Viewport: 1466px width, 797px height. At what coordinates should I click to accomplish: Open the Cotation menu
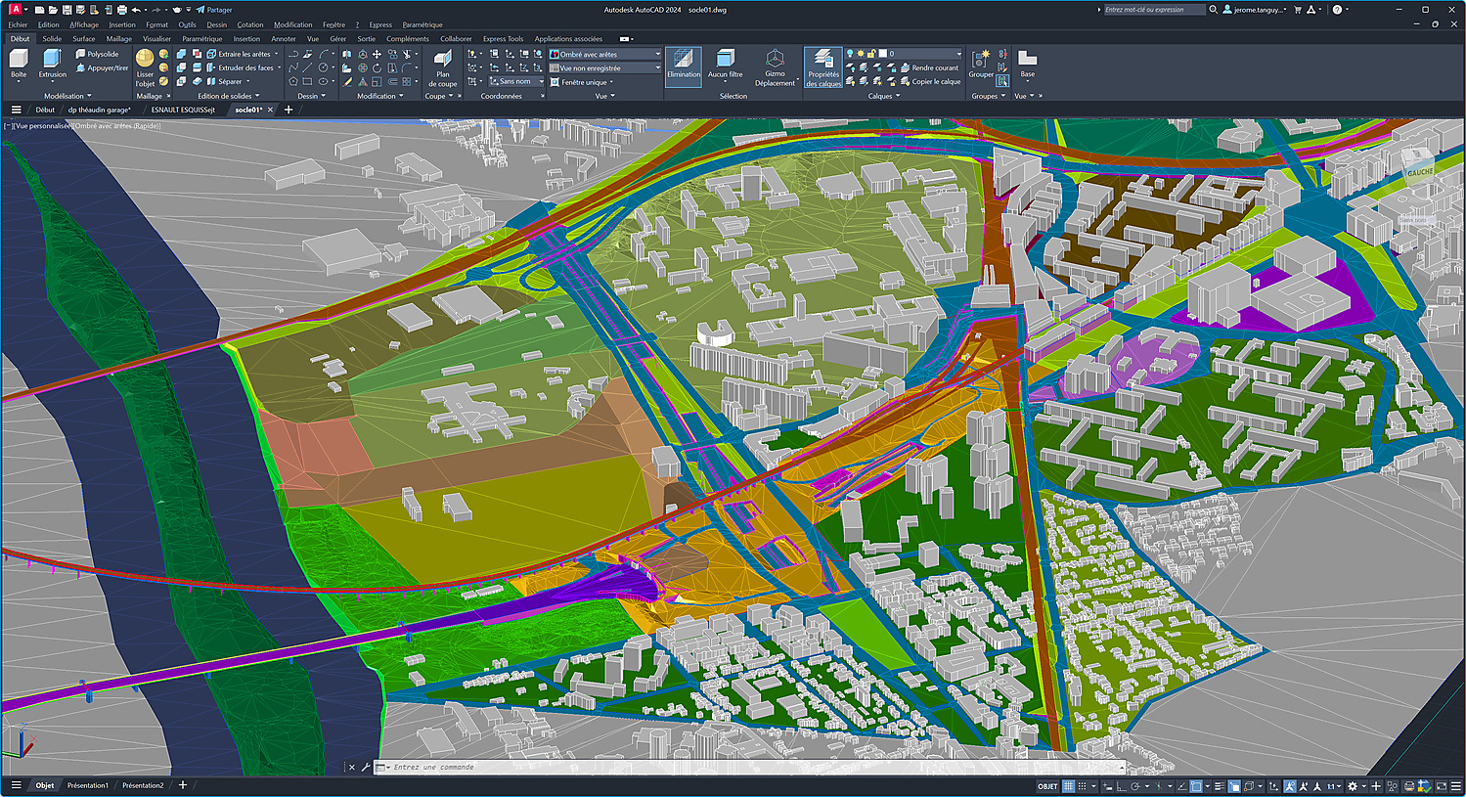tap(249, 24)
